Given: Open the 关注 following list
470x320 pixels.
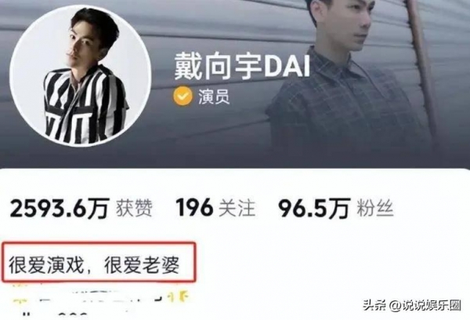Looking at the screenshot, I should (237, 208).
